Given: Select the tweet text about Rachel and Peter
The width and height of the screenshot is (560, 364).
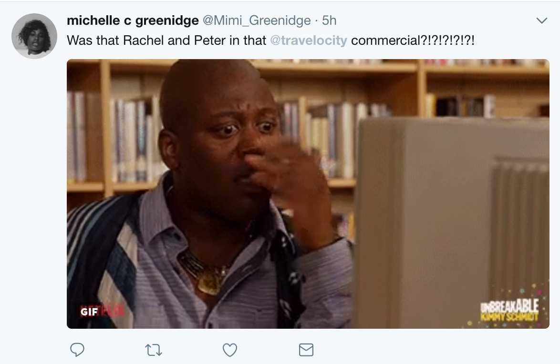Looking at the screenshot, I should tap(271, 40).
